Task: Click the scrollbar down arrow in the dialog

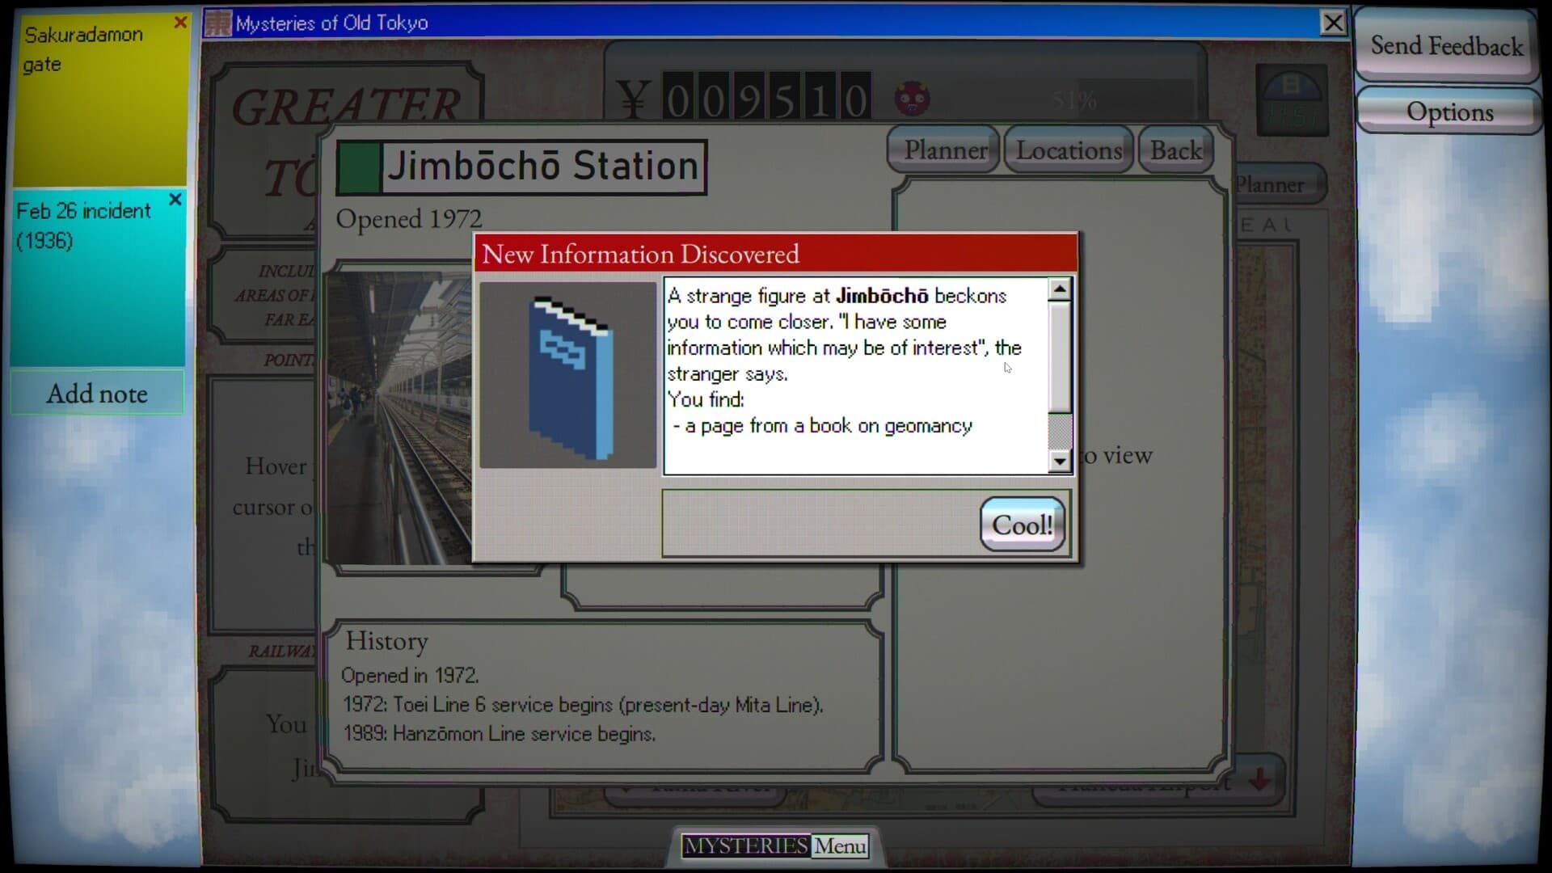Action: tap(1061, 462)
